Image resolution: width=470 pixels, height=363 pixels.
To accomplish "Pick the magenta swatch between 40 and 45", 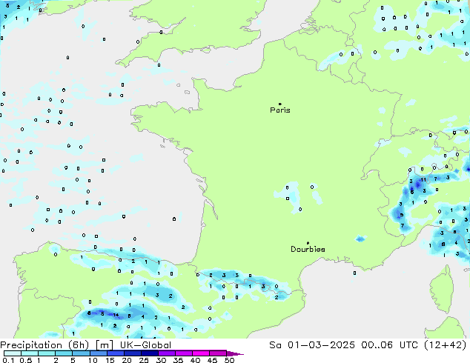I will point(201,353).
